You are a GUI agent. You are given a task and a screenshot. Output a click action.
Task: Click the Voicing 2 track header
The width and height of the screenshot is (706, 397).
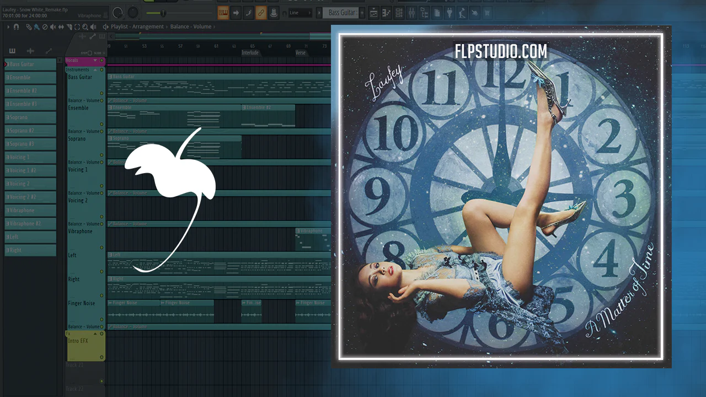(85, 208)
